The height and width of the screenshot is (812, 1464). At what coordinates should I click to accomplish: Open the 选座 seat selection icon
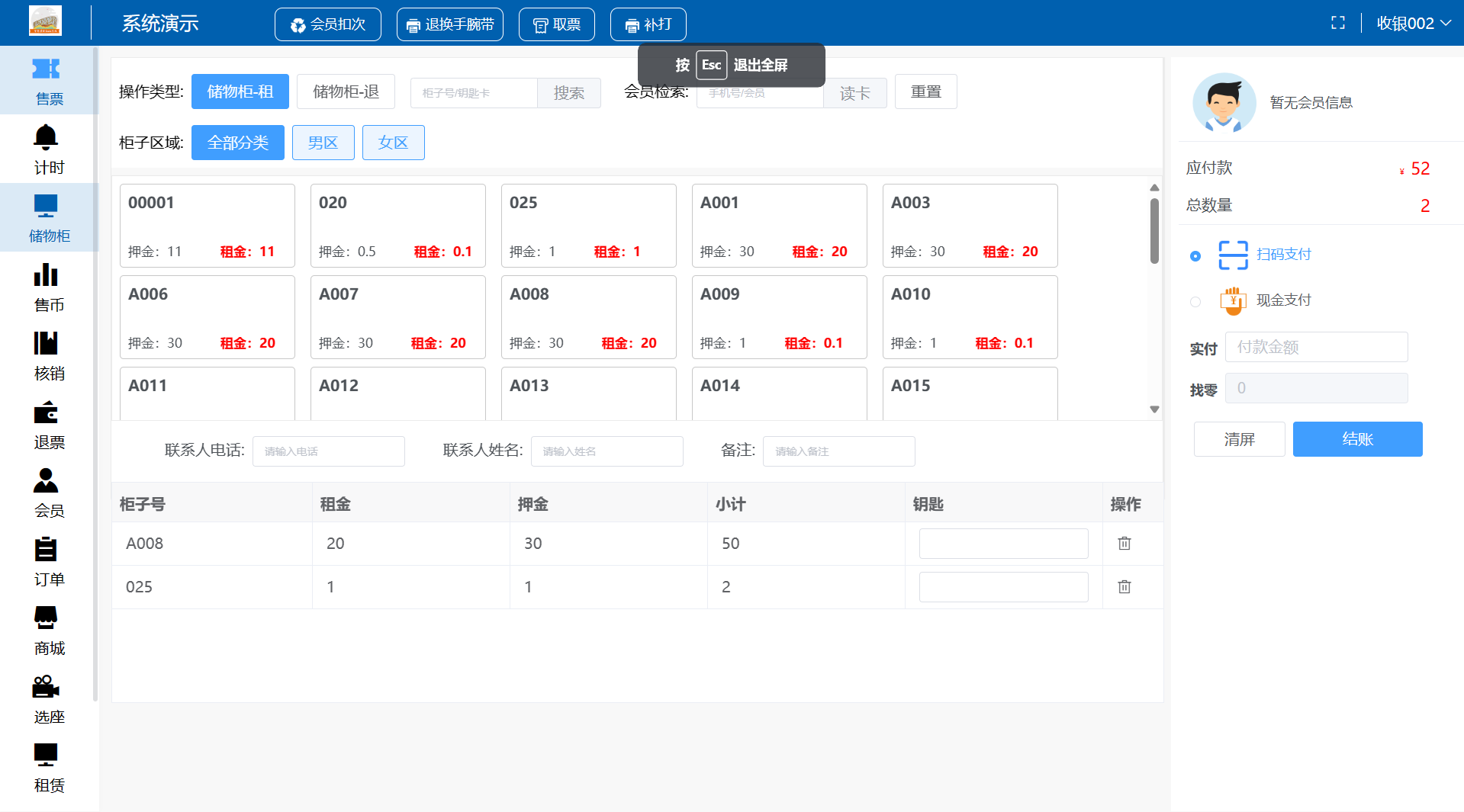click(46, 687)
